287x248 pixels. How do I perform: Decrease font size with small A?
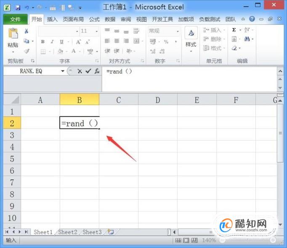(x=88, y=42)
